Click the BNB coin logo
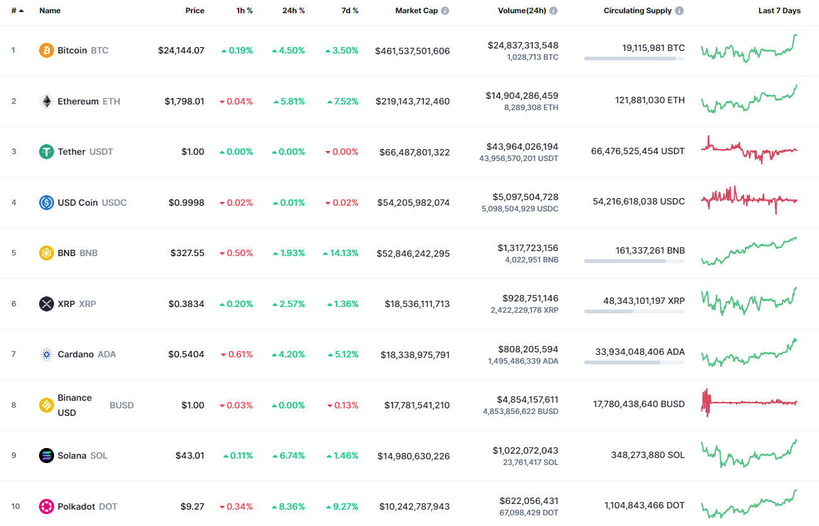Screen dimensions: 819x526 click(x=46, y=253)
